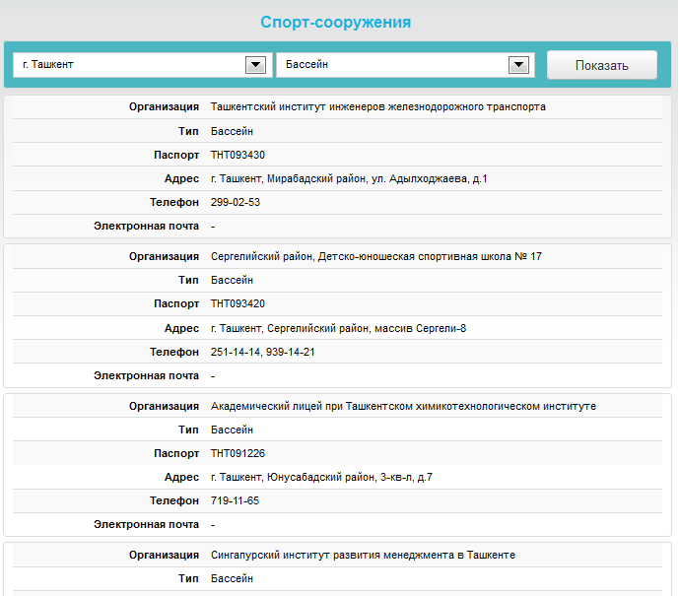Select the railway transport engineers institute name
Image resolution: width=679 pixels, height=596 pixels.
[x=377, y=106]
